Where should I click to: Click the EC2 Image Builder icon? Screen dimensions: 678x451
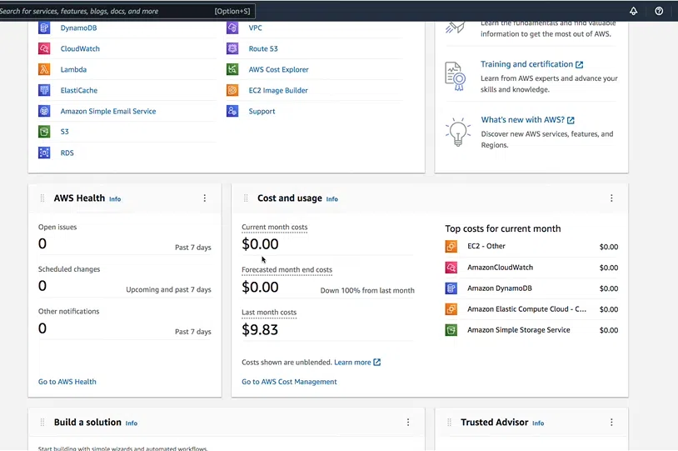[232, 90]
